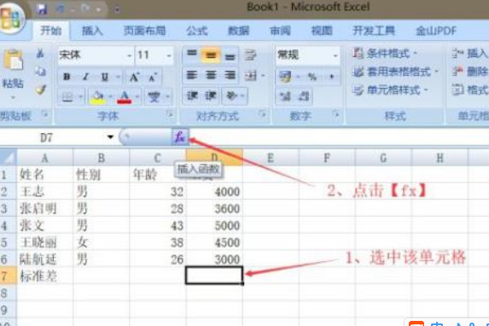Increase decimal places icon
This screenshot has width=489, height=326.
[285, 96]
